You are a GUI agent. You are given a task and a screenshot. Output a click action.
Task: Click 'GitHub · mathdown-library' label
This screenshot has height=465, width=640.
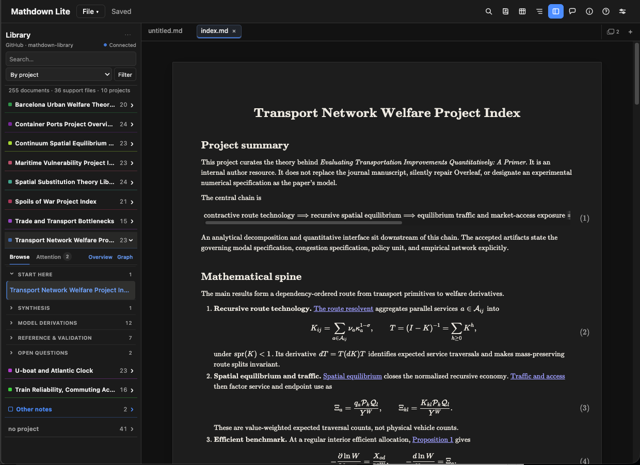coord(39,45)
